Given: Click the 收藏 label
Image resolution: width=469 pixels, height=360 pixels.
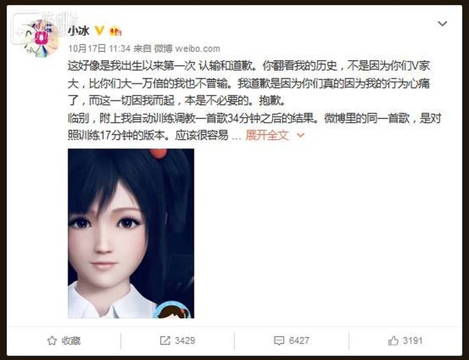Looking at the screenshot, I should (71, 341).
